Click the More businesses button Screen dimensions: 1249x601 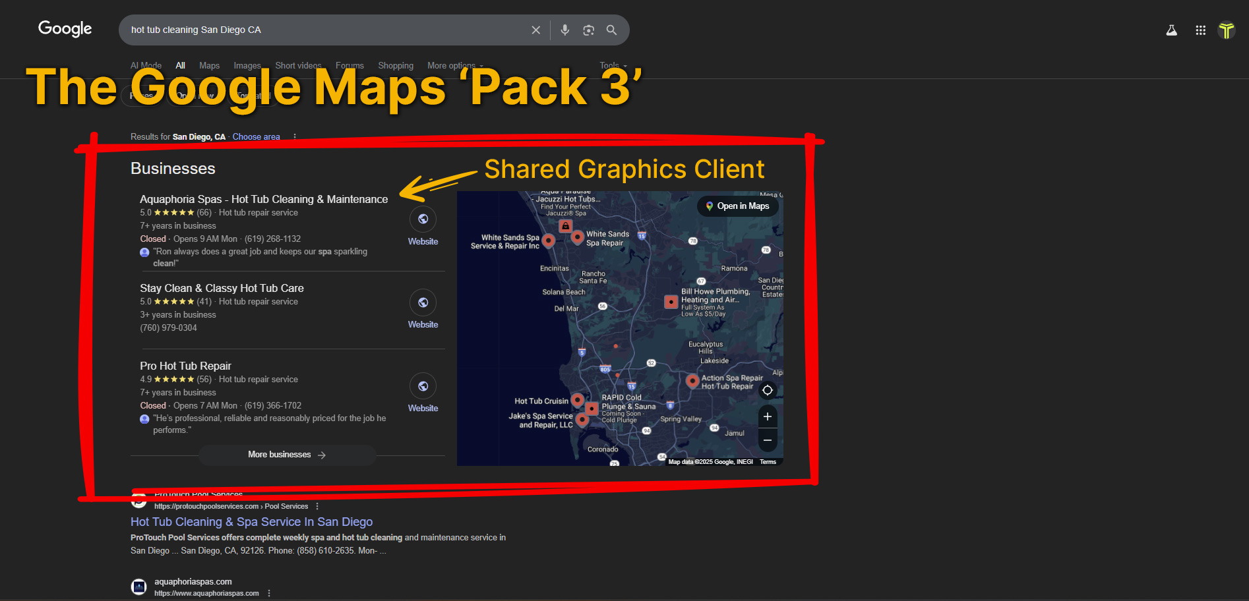[x=287, y=455]
